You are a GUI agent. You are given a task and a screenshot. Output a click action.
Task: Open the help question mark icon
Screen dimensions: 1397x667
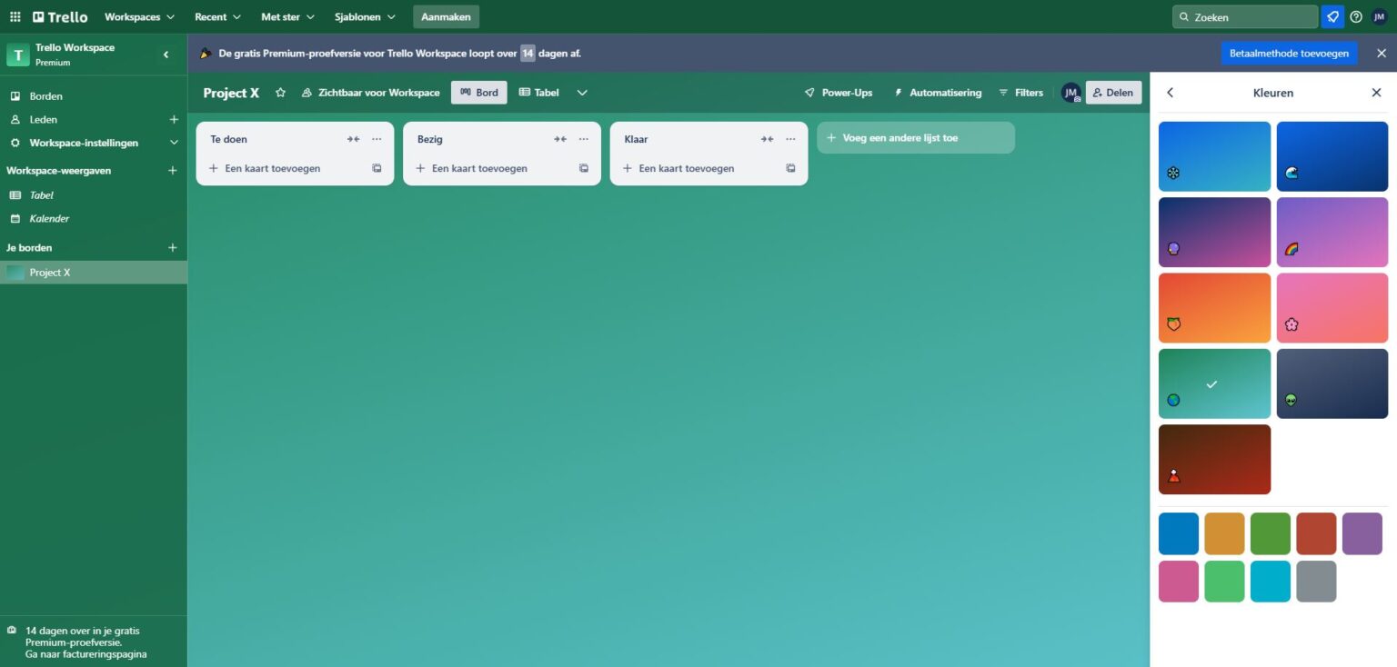click(x=1355, y=16)
